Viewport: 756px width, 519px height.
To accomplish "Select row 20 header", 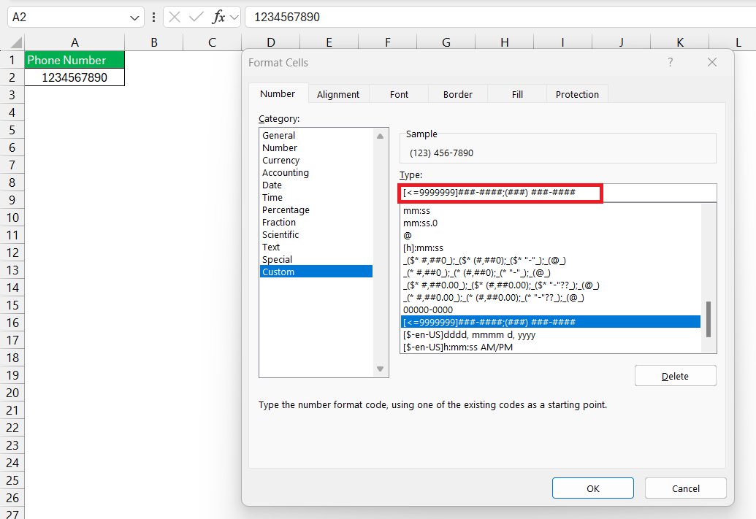I will click(x=12, y=393).
